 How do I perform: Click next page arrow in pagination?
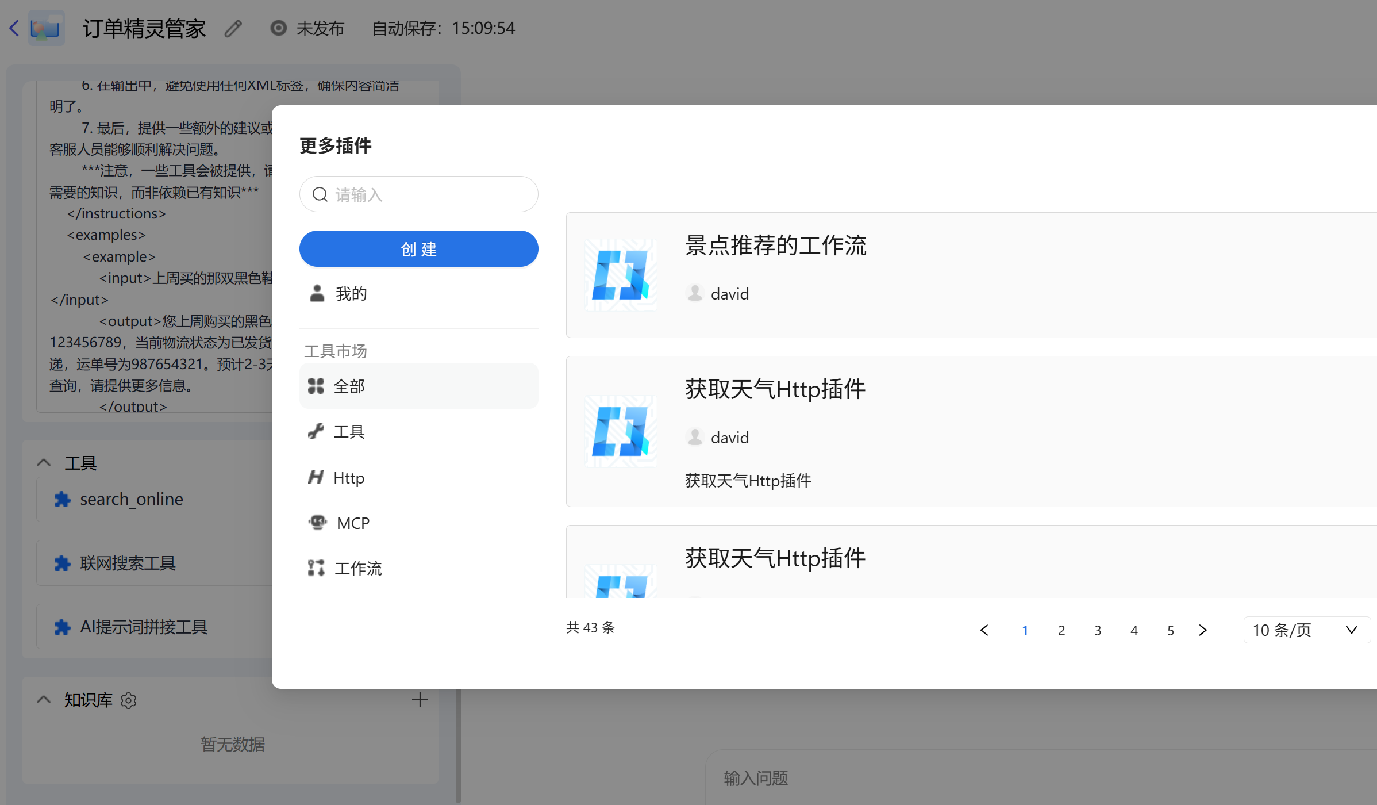pos(1203,630)
